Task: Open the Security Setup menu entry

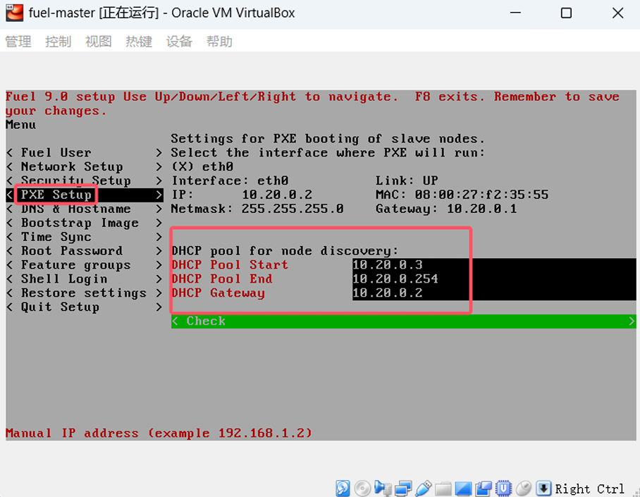Action: click(x=85, y=180)
